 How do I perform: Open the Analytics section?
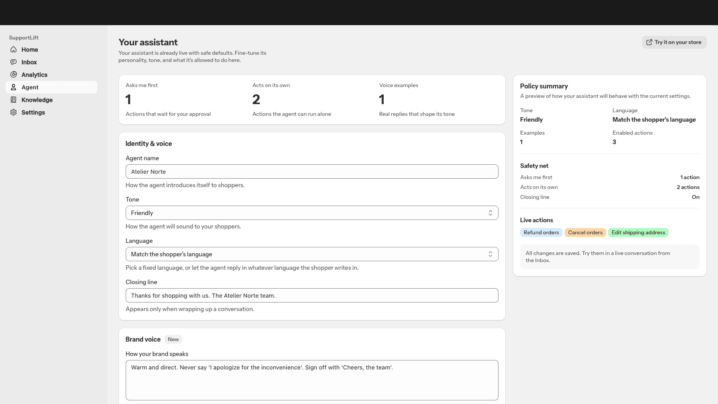pyautogui.click(x=51, y=75)
